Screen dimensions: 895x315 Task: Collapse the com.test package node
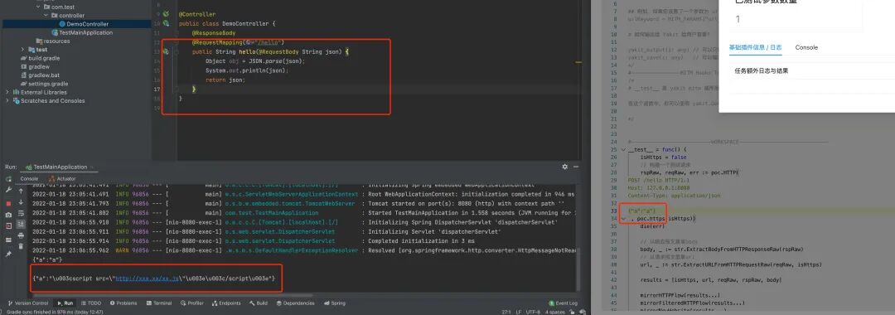tap(38, 7)
